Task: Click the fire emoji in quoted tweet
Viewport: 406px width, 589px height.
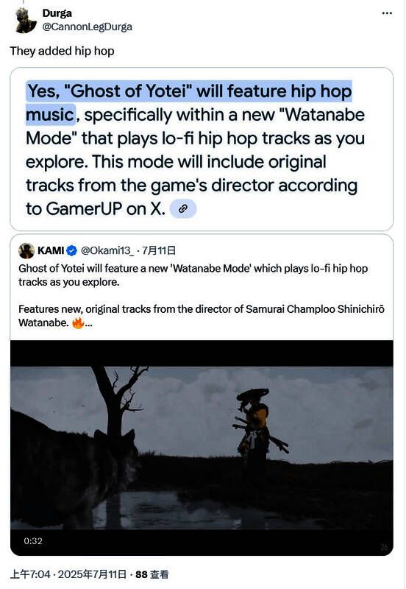Action: click(78, 322)
